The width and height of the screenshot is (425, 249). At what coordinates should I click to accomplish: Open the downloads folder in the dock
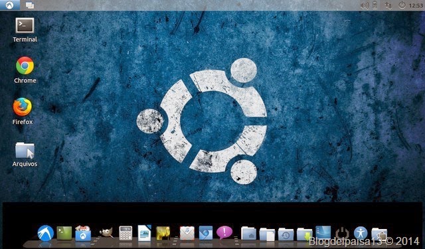point(304,234)
